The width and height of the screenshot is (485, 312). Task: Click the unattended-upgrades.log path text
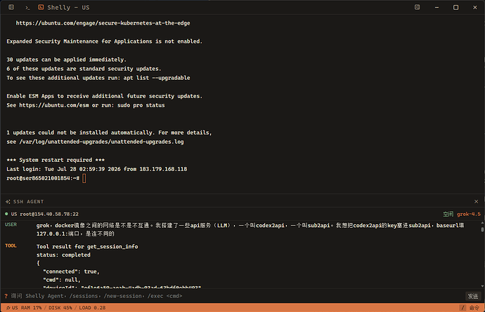click(101, 142)
